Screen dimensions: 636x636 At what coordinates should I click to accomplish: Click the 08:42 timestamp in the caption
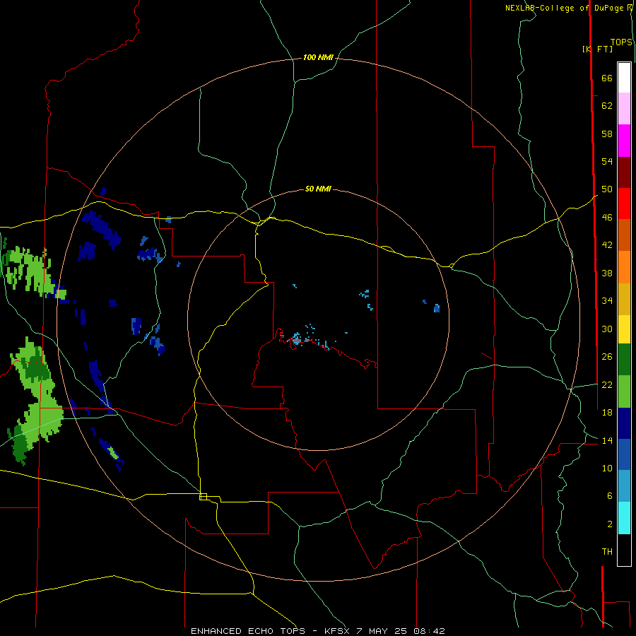point(429,631)
